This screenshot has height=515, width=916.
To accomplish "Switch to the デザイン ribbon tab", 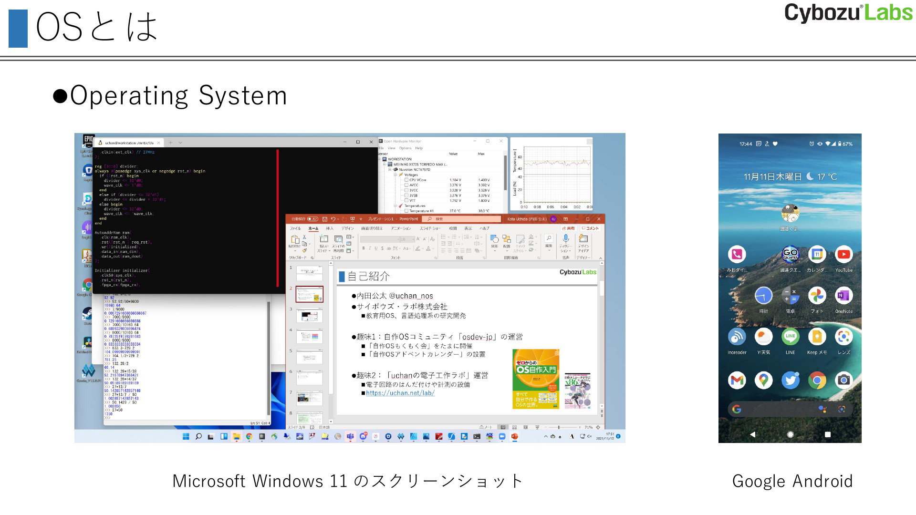I will pos(347,228).
